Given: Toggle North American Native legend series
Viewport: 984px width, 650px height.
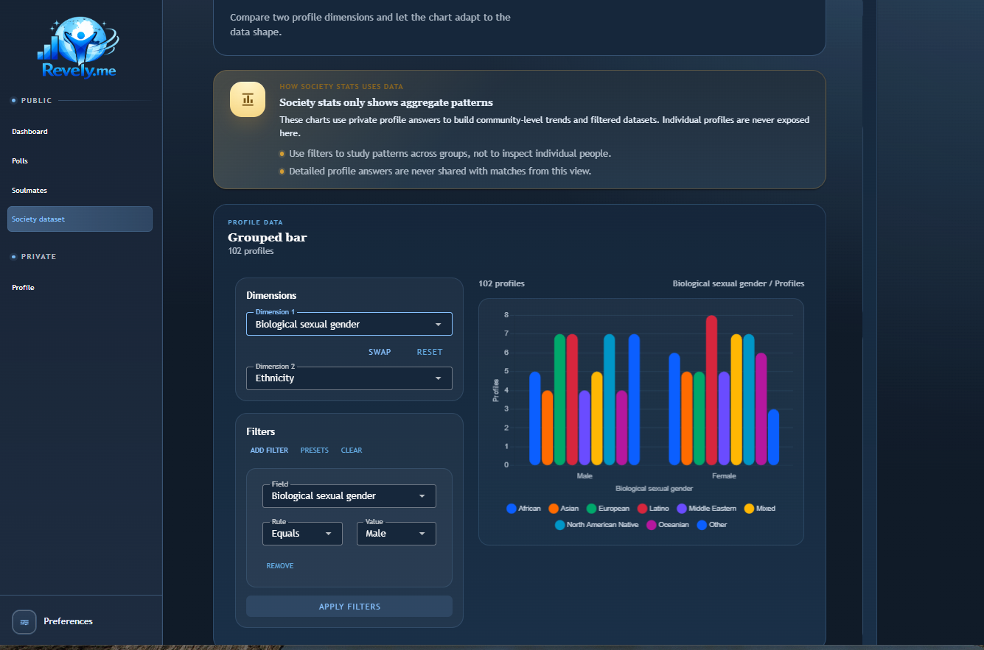Looking at the screenshot, I should (596, 525).
